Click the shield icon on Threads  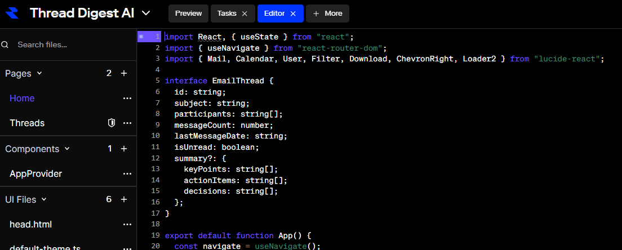point(112,123)
